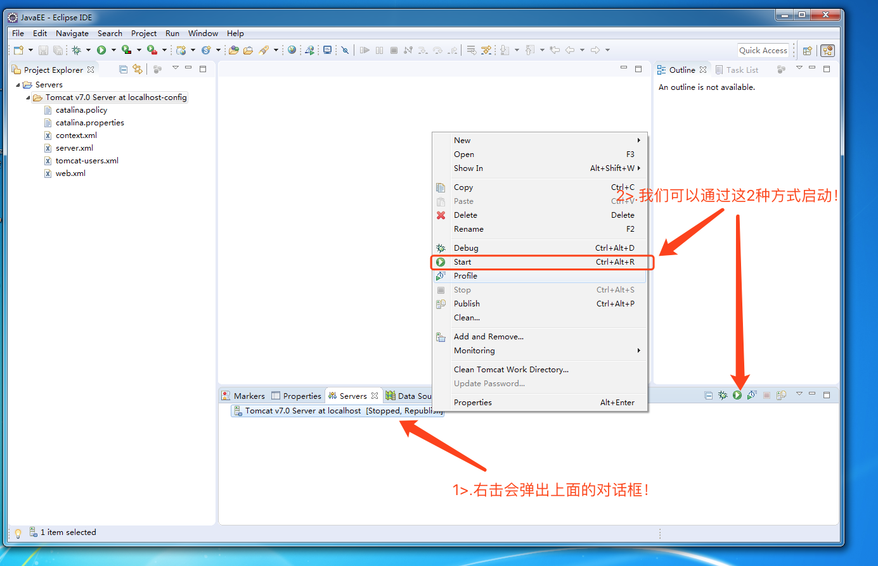The image size is (878, 566).
Task: Click the New file wizard toolbar icon
Action: pyautogui.click(x=18, y=50)
